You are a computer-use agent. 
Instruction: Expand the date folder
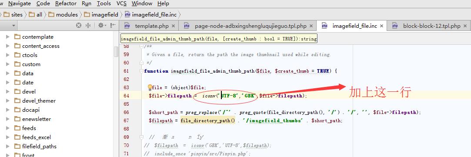[x=8, y=83]
